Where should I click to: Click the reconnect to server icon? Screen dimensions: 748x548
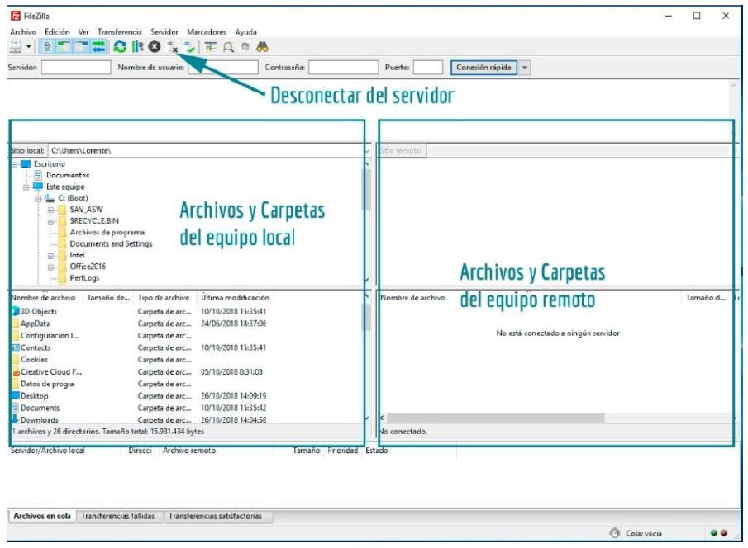point(189,47)
